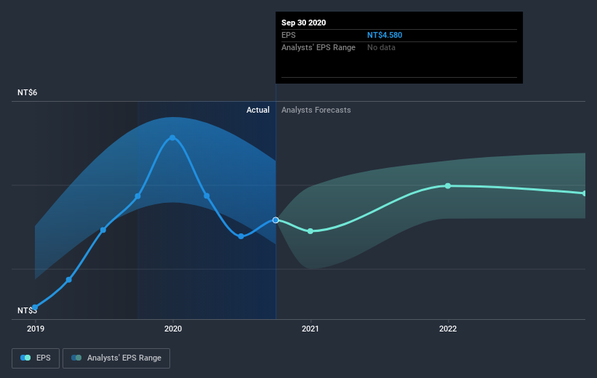Click the 'No data' analysts range value
This screenshot has width=597, height=378.
(x=381, y=47)
